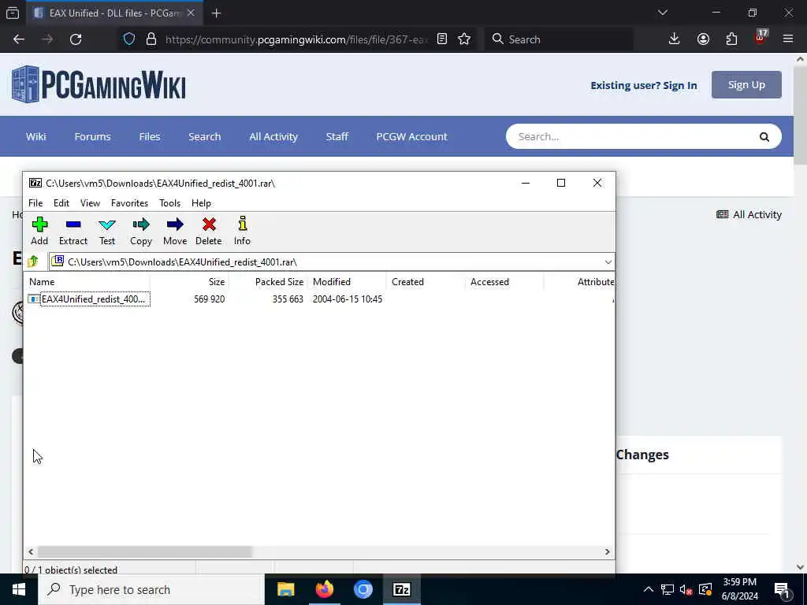Click the Firefox URL address bar
The width and height of the screenshot is (807, 605).
pos(296,39)
